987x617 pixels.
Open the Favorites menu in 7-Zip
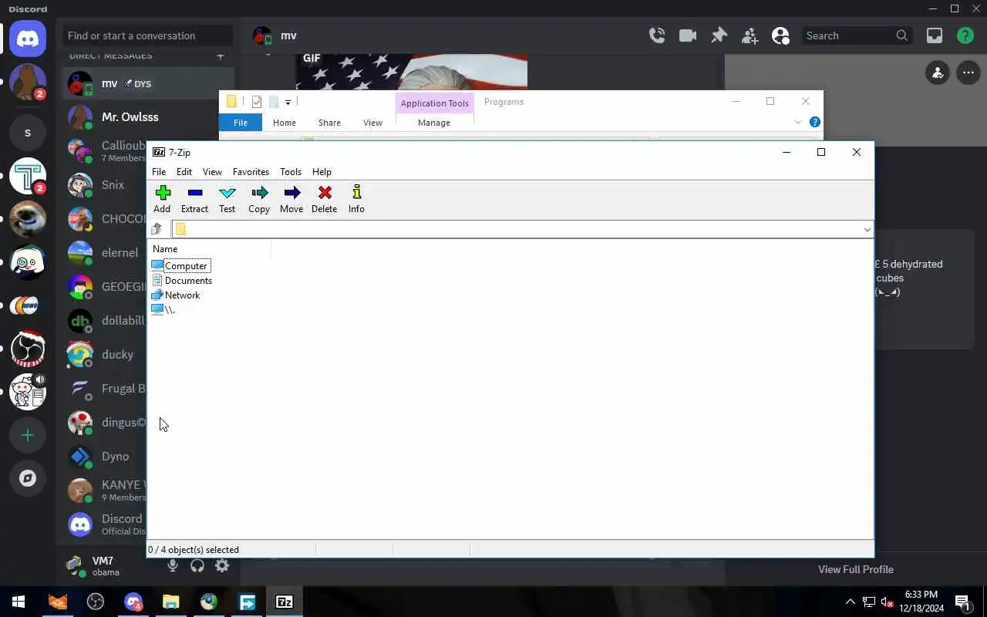pos(251,172)
